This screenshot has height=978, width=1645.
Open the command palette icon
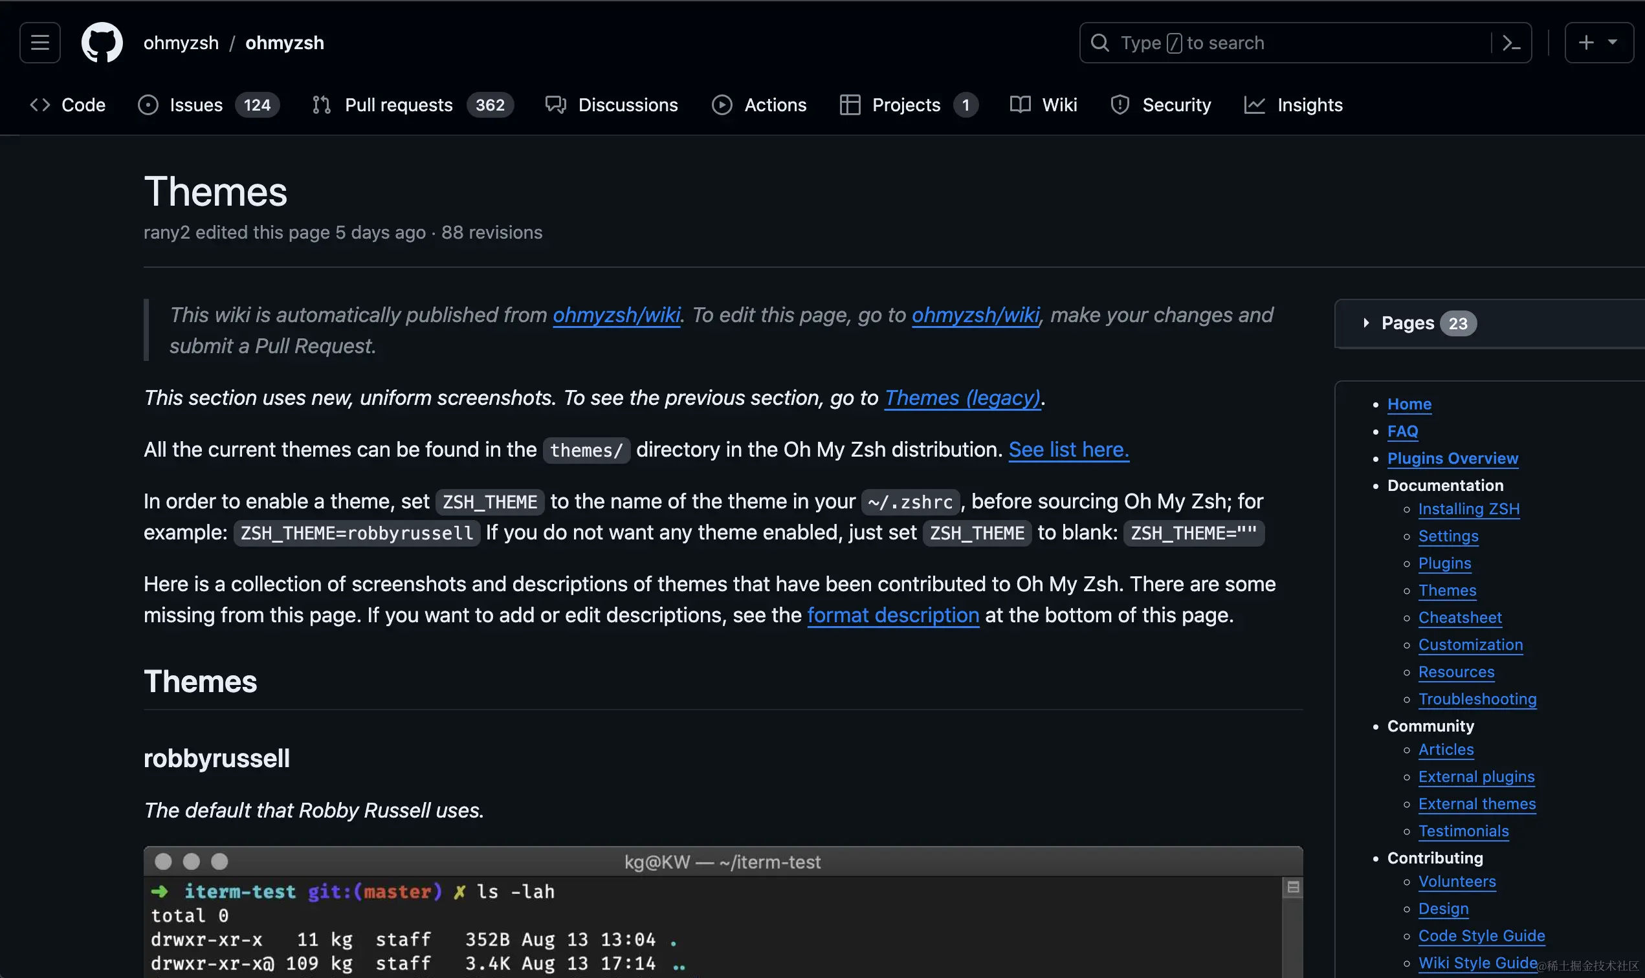[x=1510, y=43]
